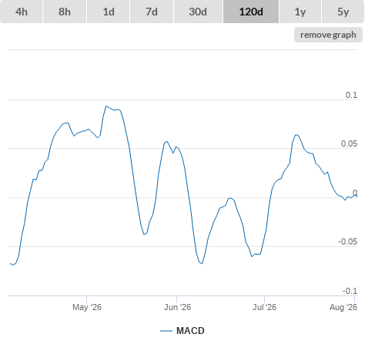This screenshot has height=351, width=365.
Task: Click the May '26 axis label
Action: (87, 307)
